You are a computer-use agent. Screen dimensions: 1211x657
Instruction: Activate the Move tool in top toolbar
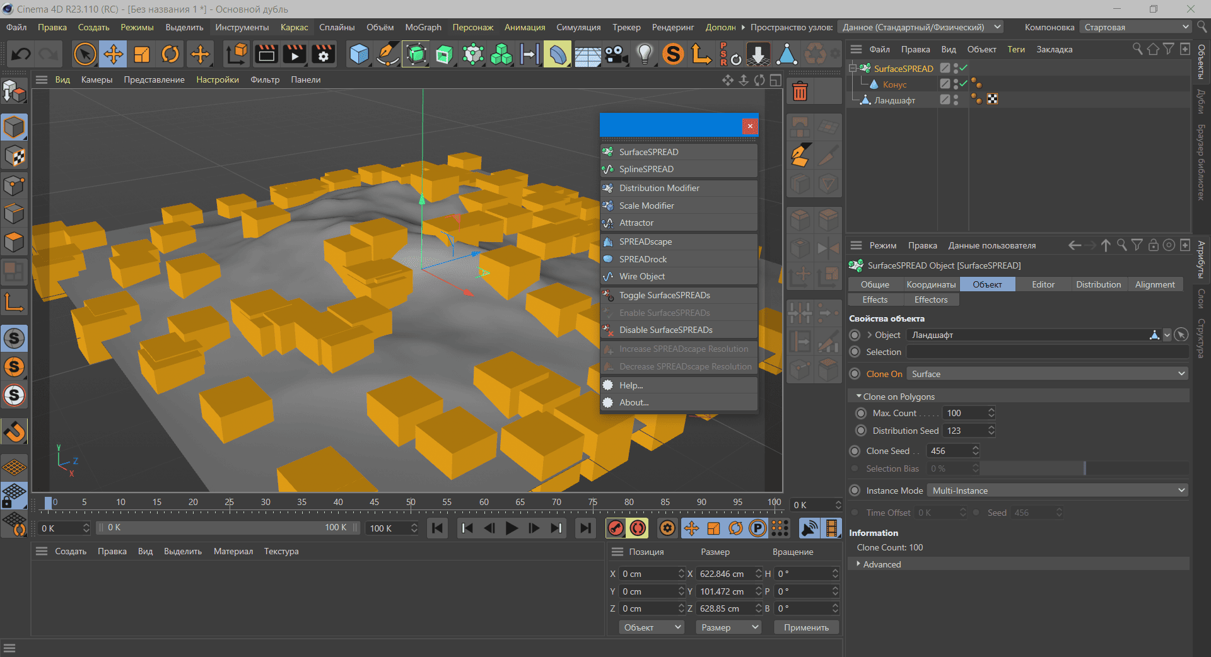(x=114, y=54)
